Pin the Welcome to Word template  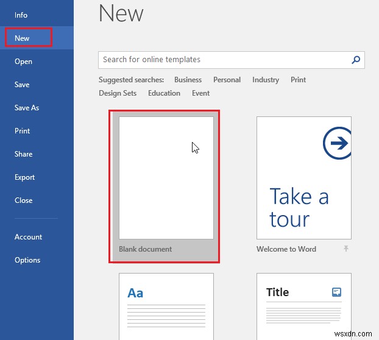346,249
